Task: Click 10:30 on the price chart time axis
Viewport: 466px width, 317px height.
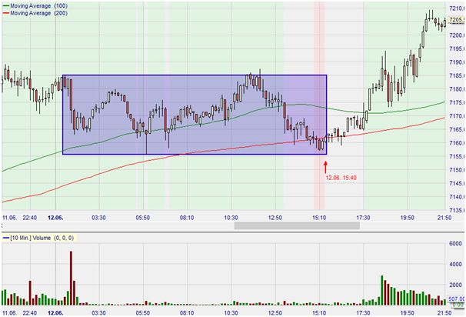Action: click(x=231, y=218)
